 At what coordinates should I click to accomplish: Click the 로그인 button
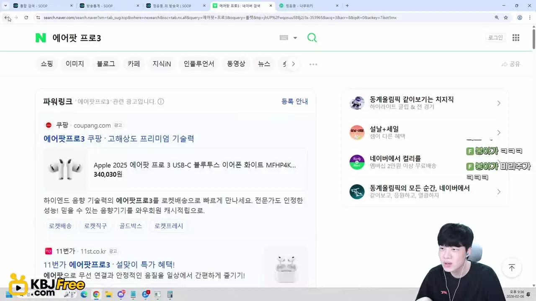(x=495, y=38)
